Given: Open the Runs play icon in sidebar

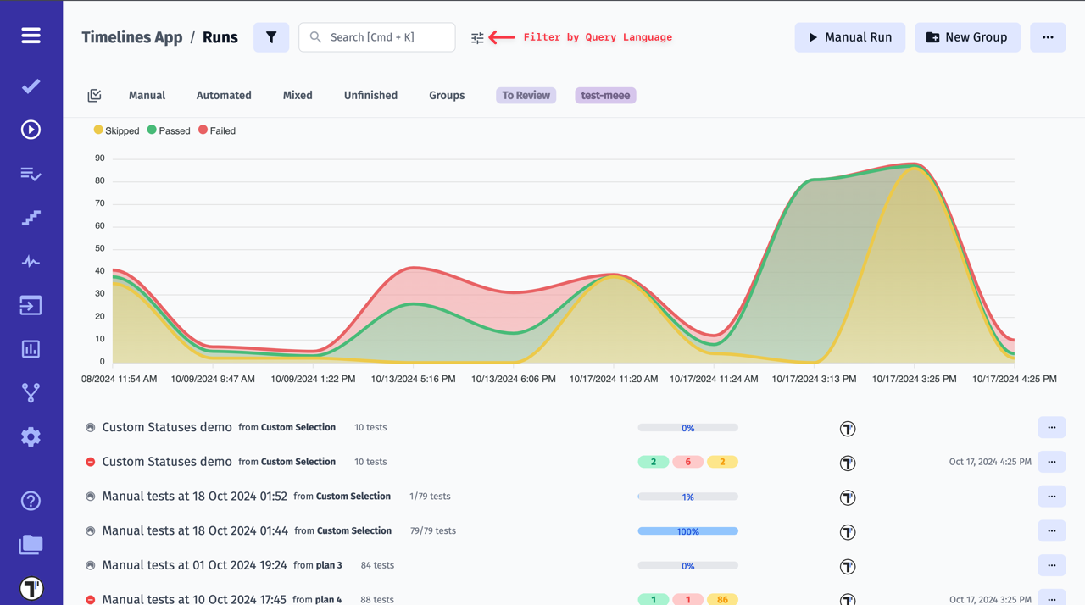Looking at the screenshot, I should 31,130.
